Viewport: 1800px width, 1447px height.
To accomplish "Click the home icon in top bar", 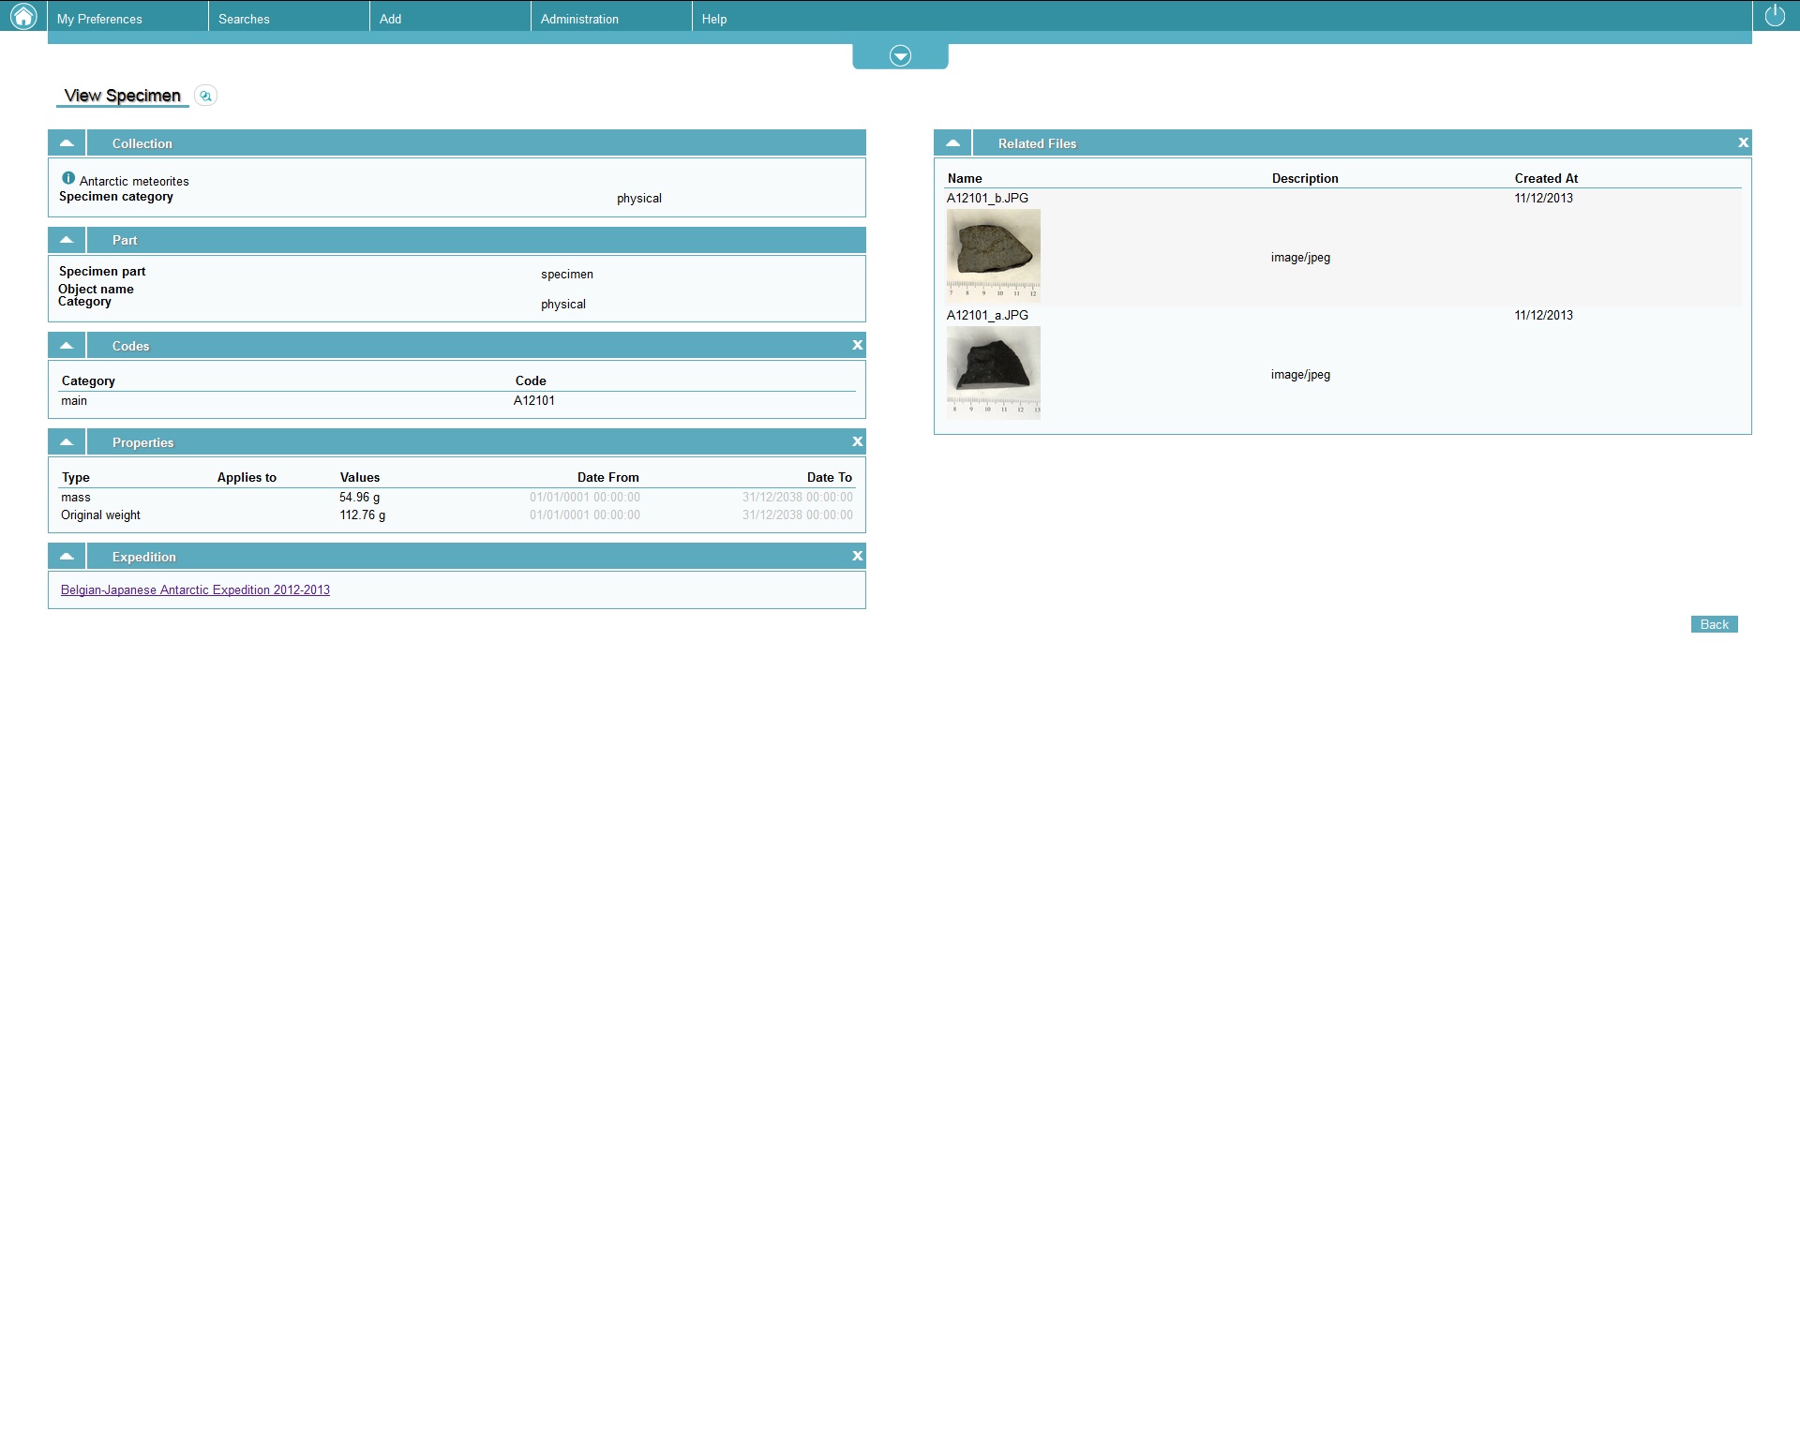I will [x=22, y=16].
